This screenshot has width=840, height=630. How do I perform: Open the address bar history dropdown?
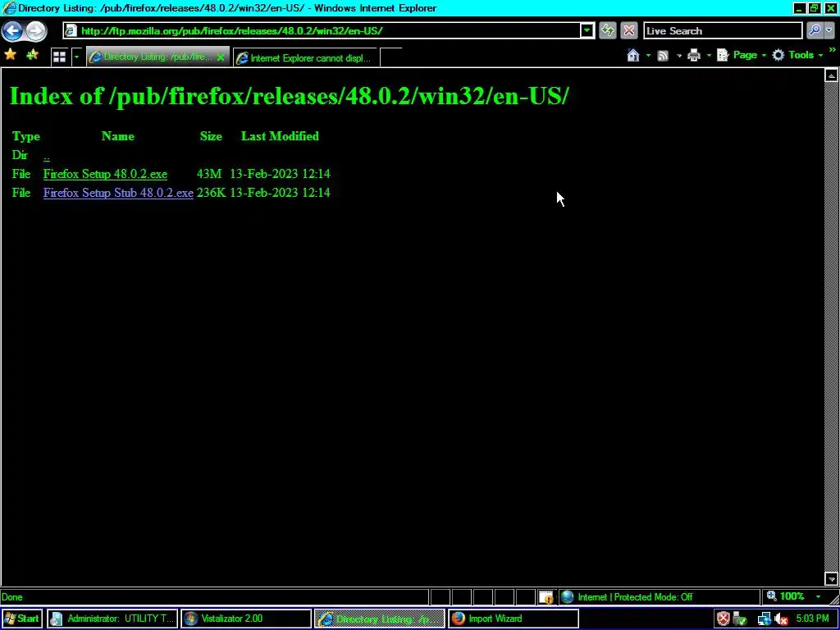[x=587, y=30]
